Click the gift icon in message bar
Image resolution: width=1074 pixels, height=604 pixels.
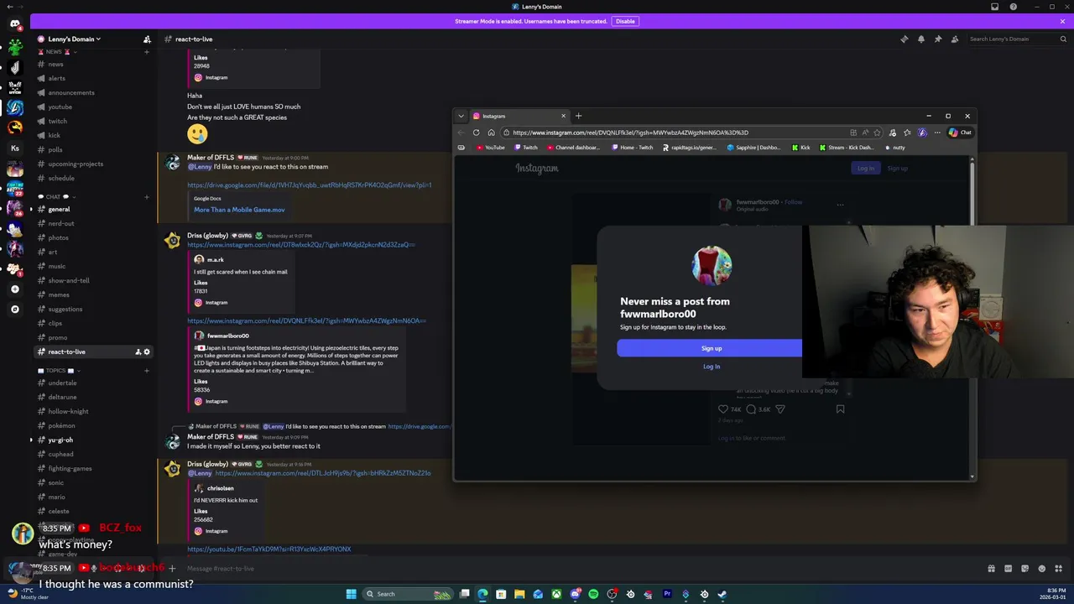click(991, 569)
